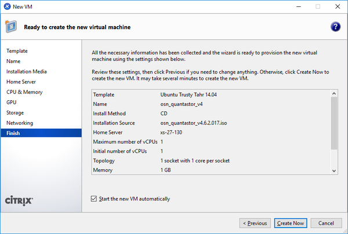Click the summary list scroll down arrow
This screenshot has width=348, height=234.
(334, 171)
